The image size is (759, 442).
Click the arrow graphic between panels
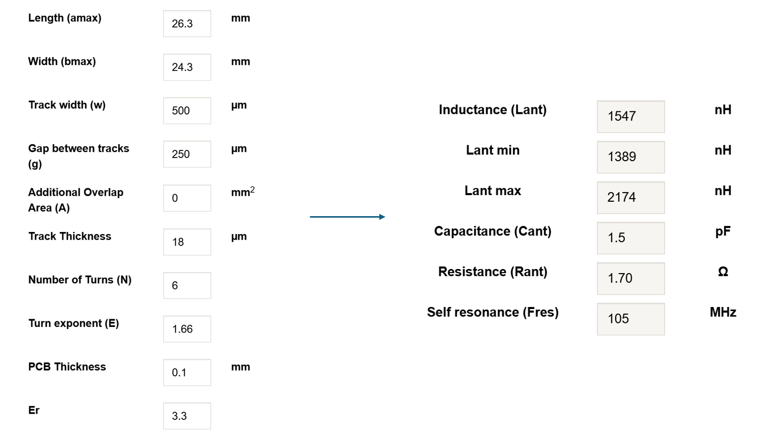[x=348, y=217]
